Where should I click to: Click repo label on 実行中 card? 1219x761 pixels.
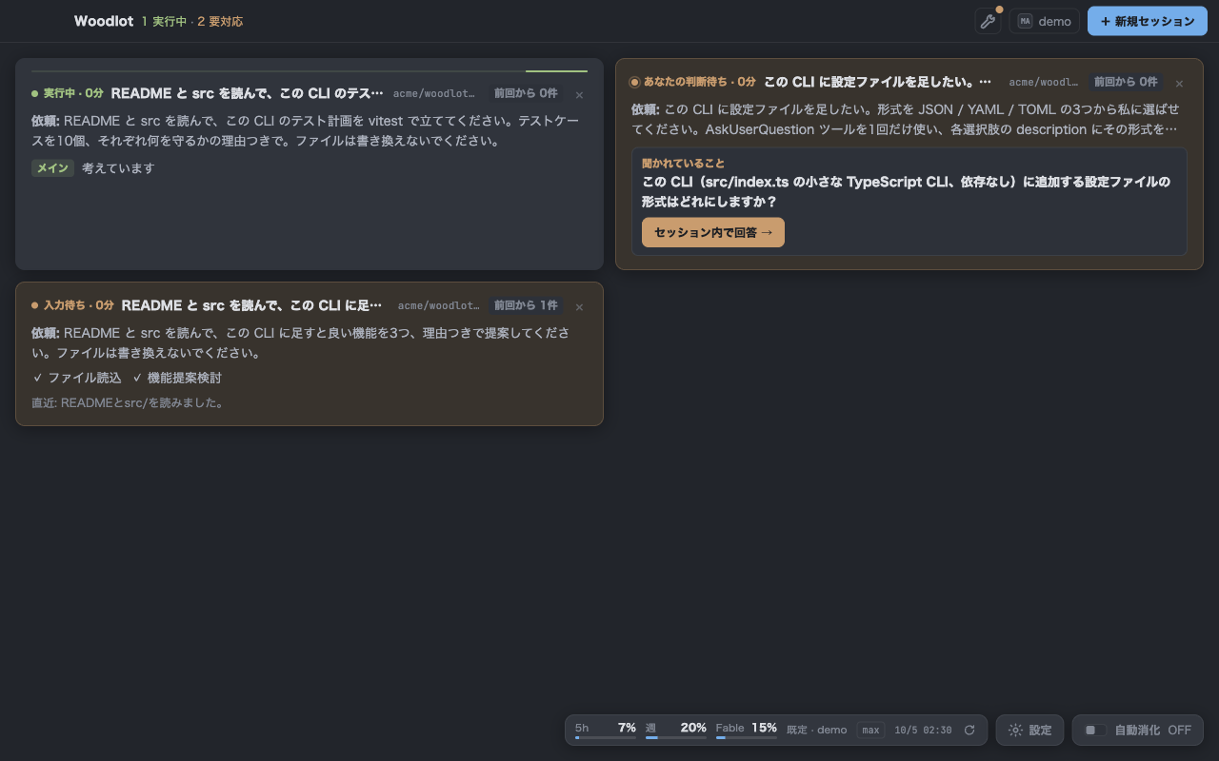[434, 93]
